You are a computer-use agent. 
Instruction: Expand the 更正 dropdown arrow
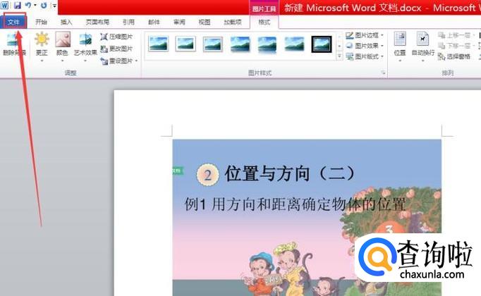(42, 61)
